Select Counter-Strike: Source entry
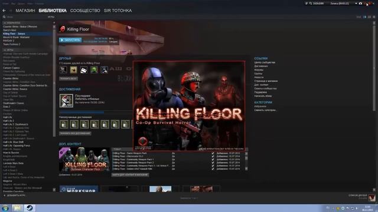The image size is (378, 212). [x=15, y=89]
